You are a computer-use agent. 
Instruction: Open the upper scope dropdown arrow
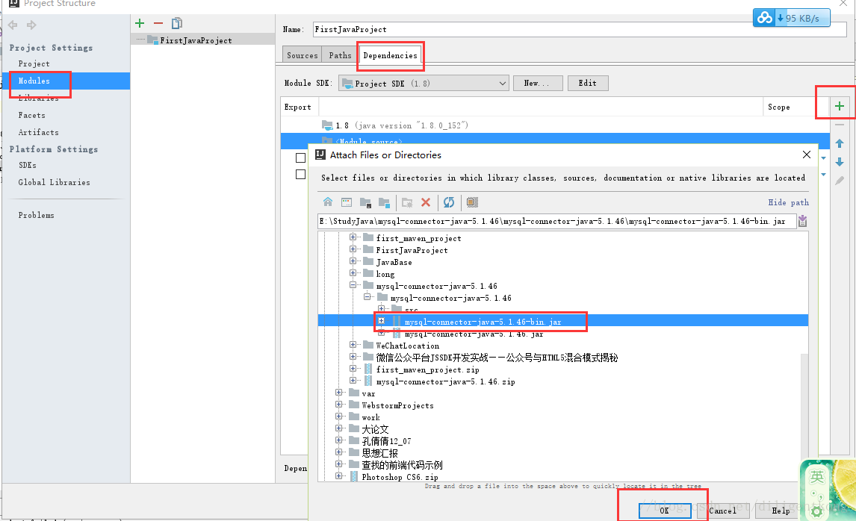click(823, 158)
